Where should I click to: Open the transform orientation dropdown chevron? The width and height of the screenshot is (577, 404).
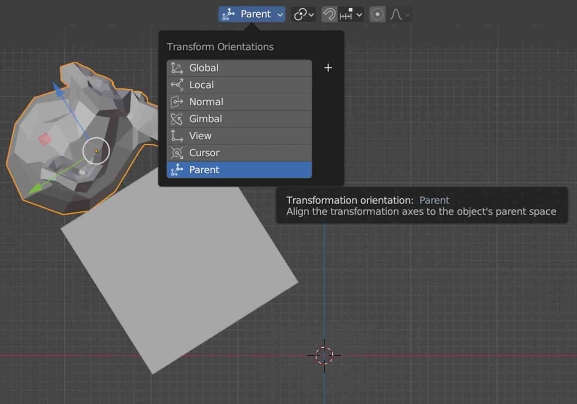(280, 14)
